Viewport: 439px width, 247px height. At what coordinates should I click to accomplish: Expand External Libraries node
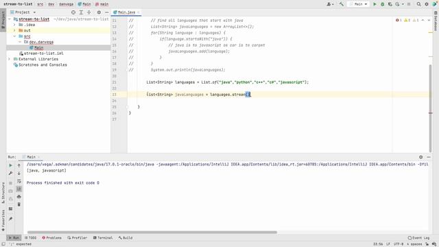pos(10,59)
